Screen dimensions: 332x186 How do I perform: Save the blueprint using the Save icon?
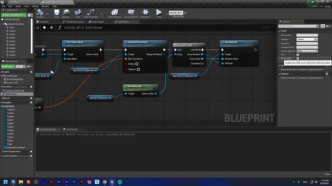click(x=57, y=13)
